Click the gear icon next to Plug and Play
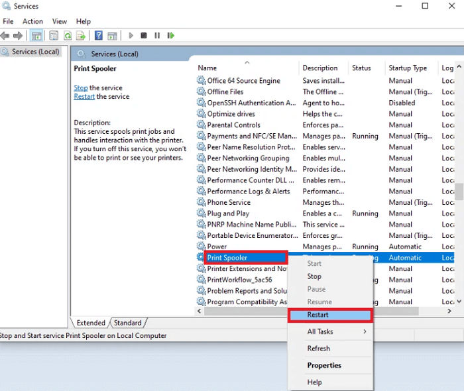This screenshot has height=391, width=464. 202,213
